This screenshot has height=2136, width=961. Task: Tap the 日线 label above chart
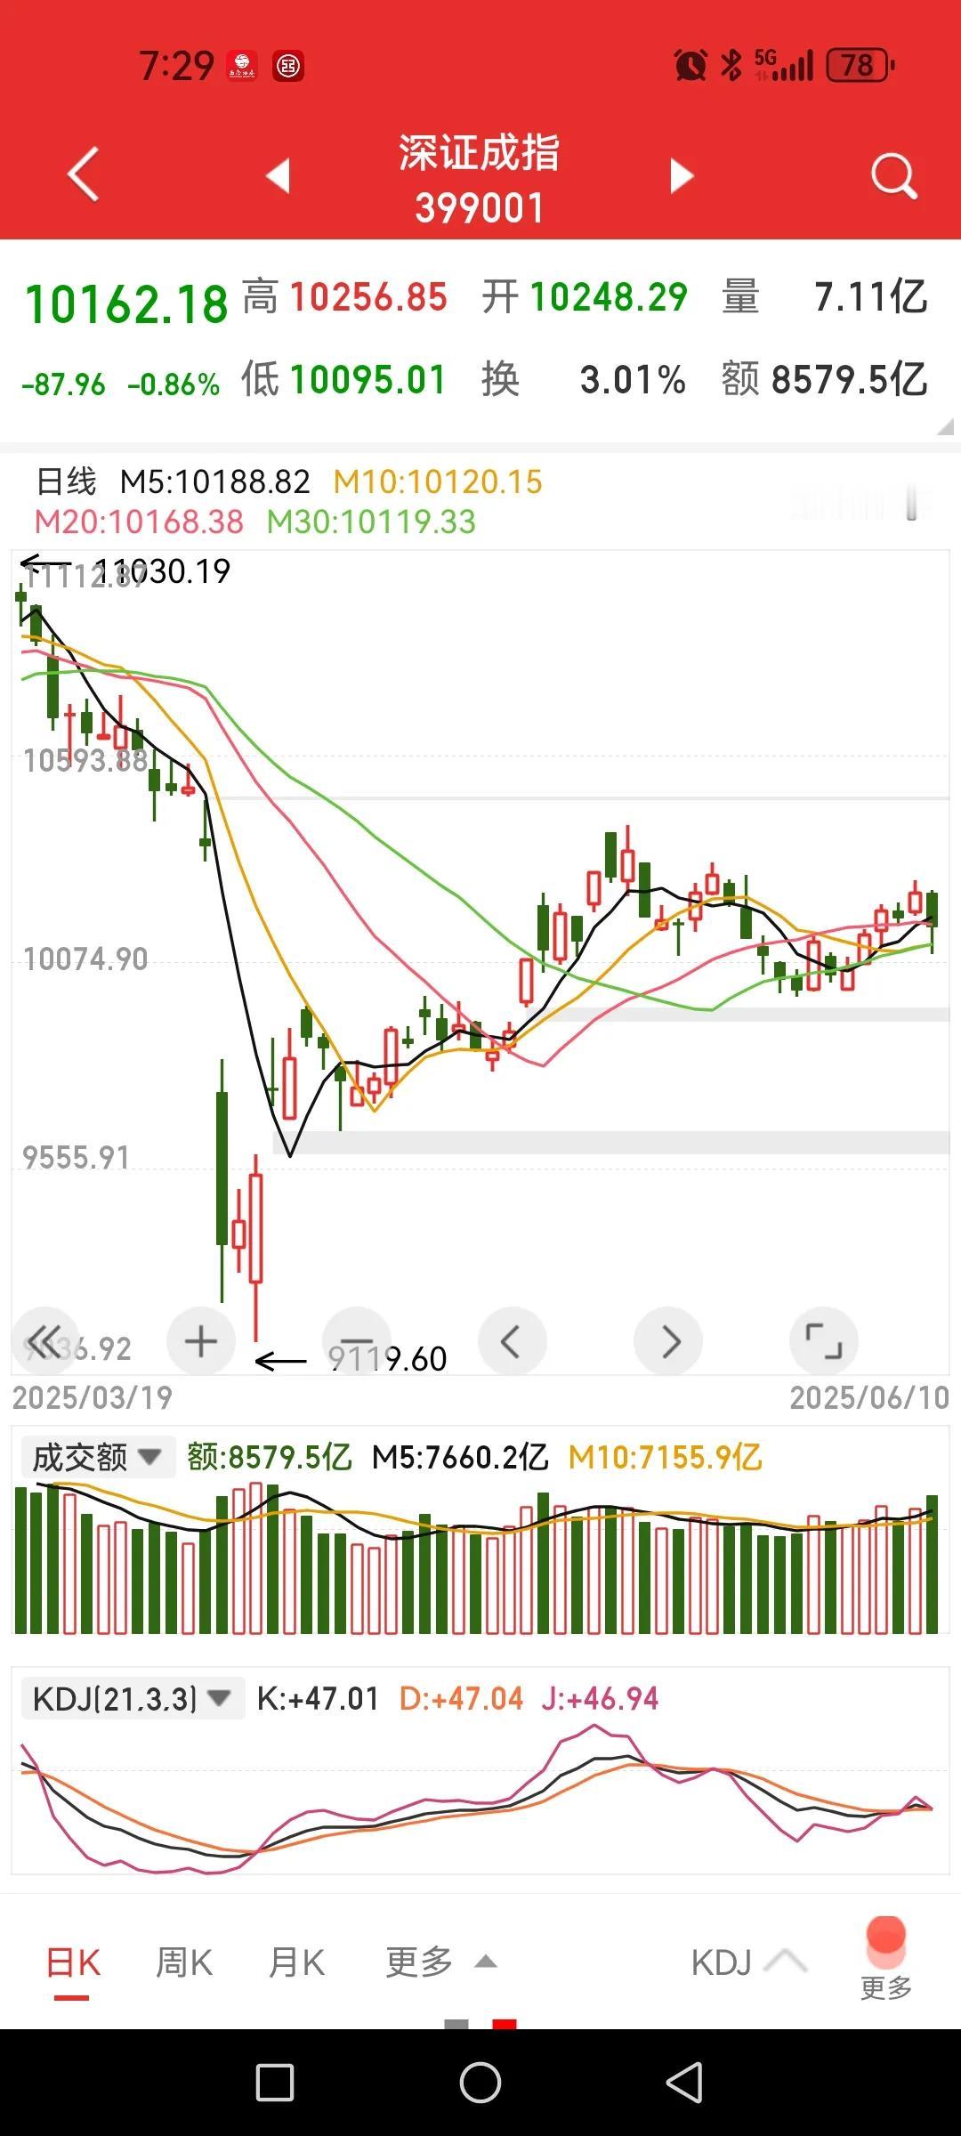(66, 482)
